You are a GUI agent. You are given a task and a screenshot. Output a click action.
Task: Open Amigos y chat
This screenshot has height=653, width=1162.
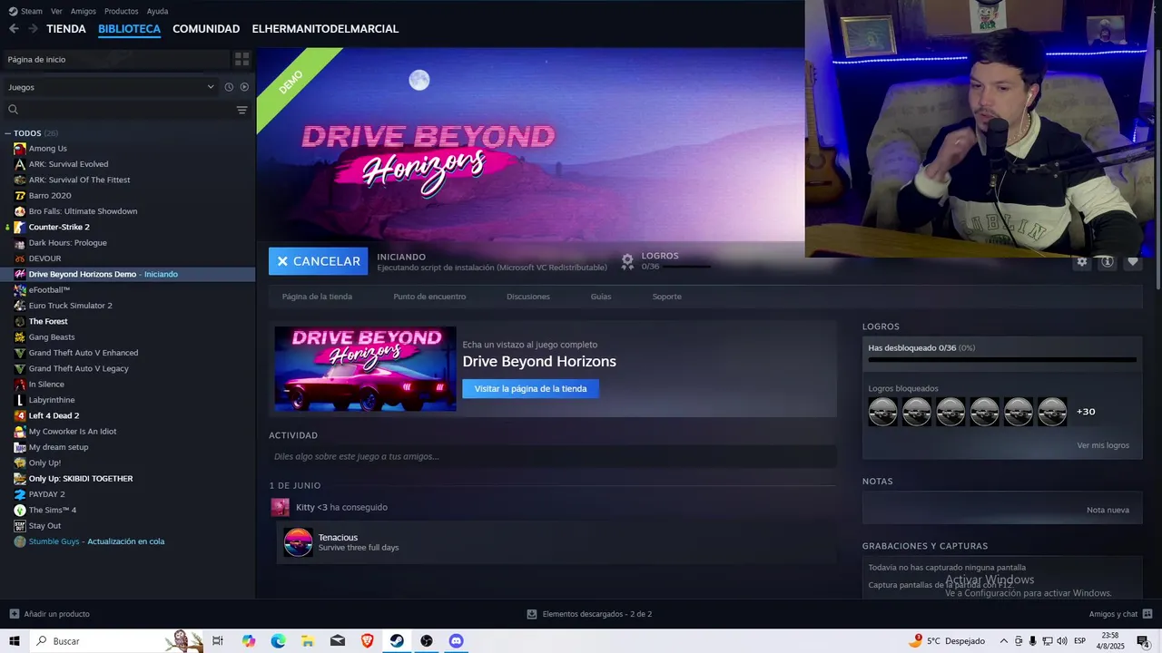click(1119, 614)
